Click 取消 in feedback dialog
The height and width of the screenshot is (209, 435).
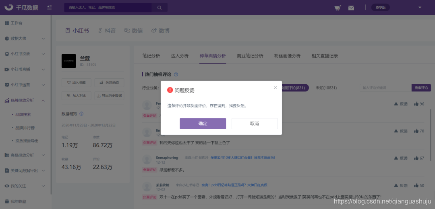(x=255, y=124)
